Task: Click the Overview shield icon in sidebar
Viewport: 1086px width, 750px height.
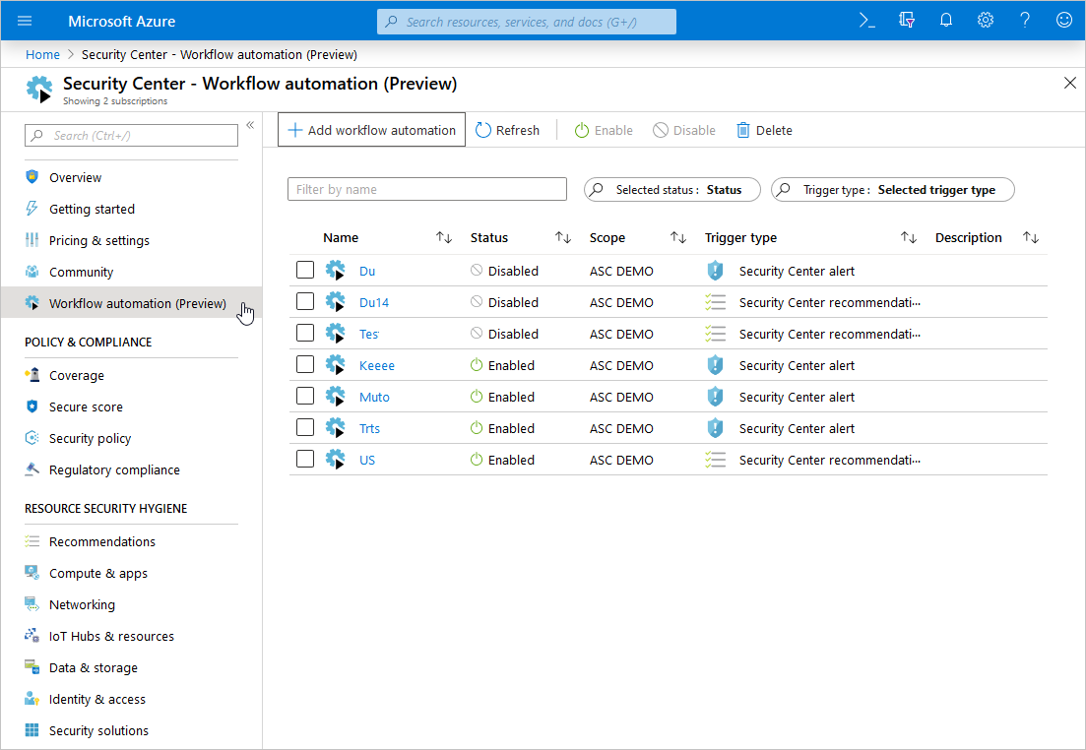Action: [x=32, y=176]
